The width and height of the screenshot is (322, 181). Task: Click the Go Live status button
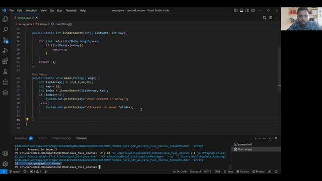243,171
